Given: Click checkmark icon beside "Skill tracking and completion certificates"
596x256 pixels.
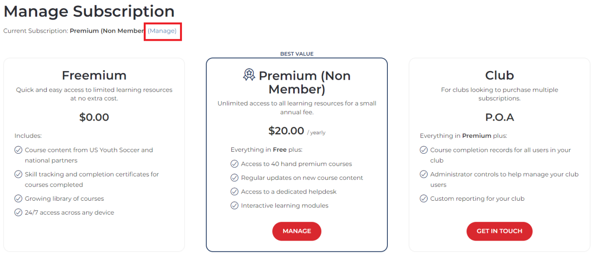Looking at the screenshot, I should (x=19, y=174).
